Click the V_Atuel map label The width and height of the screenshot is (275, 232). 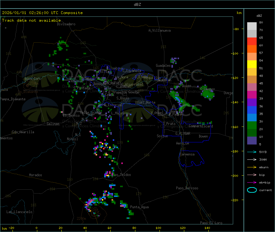pos(157,113)
